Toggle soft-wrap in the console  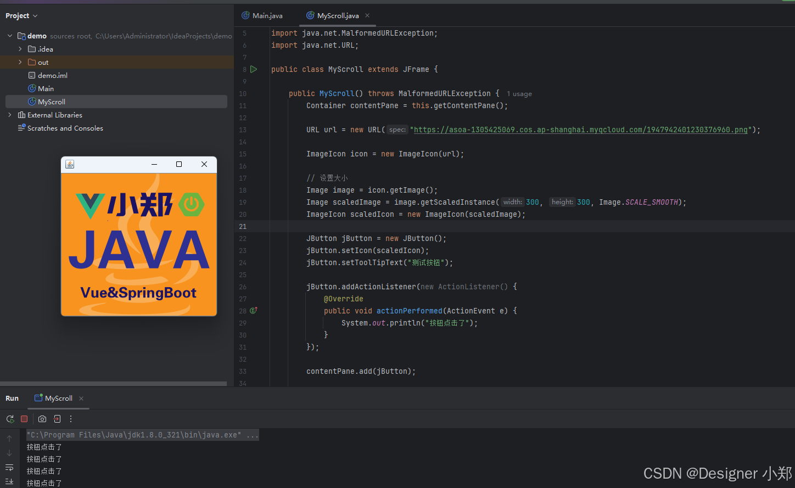pyautogui.click(x=9, y=467)
